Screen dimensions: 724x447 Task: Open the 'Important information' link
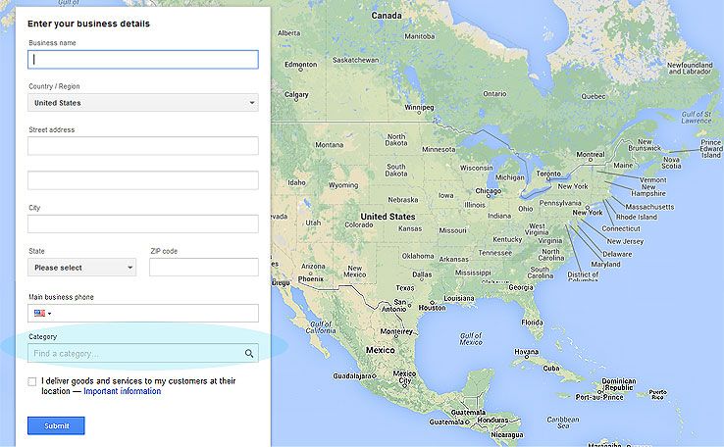click(x=123, y=391)
